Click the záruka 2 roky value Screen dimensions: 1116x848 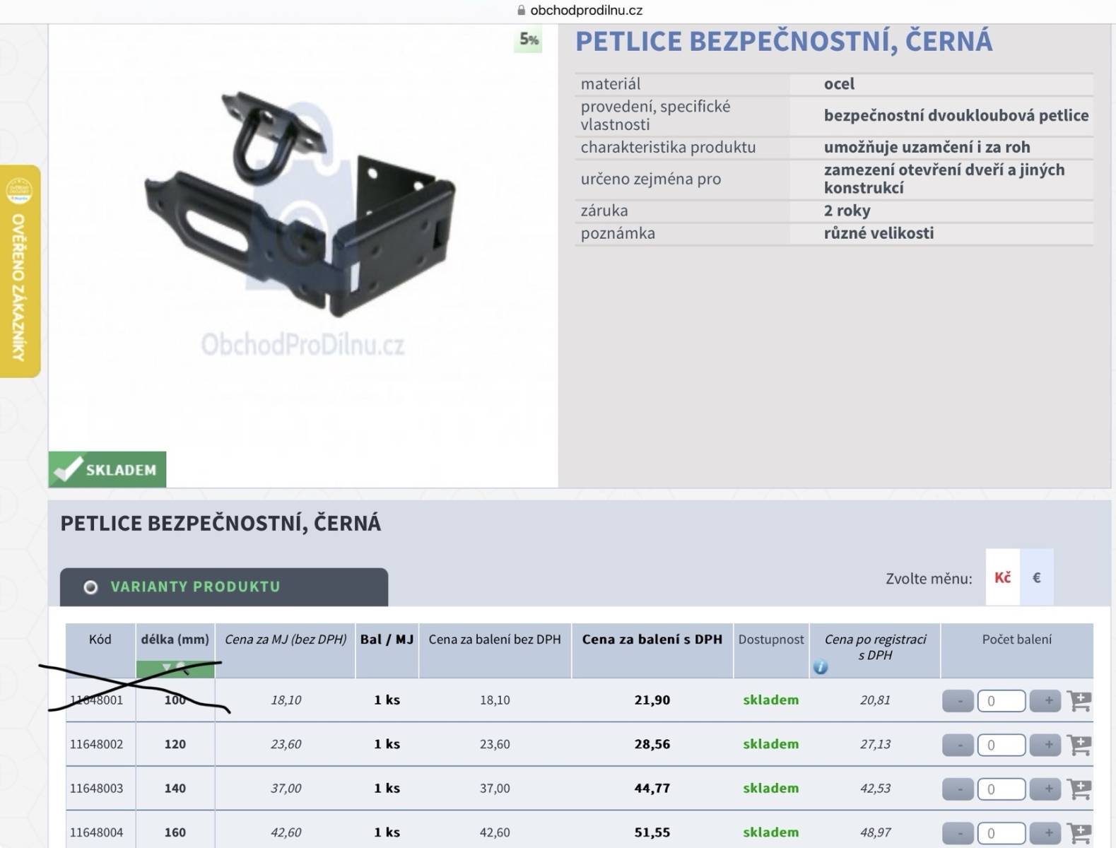click(847, 210)
